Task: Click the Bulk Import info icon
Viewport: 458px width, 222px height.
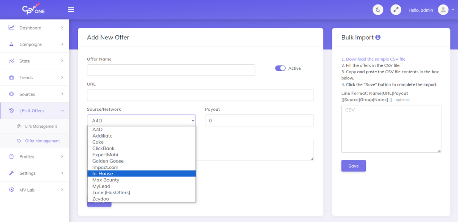Action: (378, 38)
